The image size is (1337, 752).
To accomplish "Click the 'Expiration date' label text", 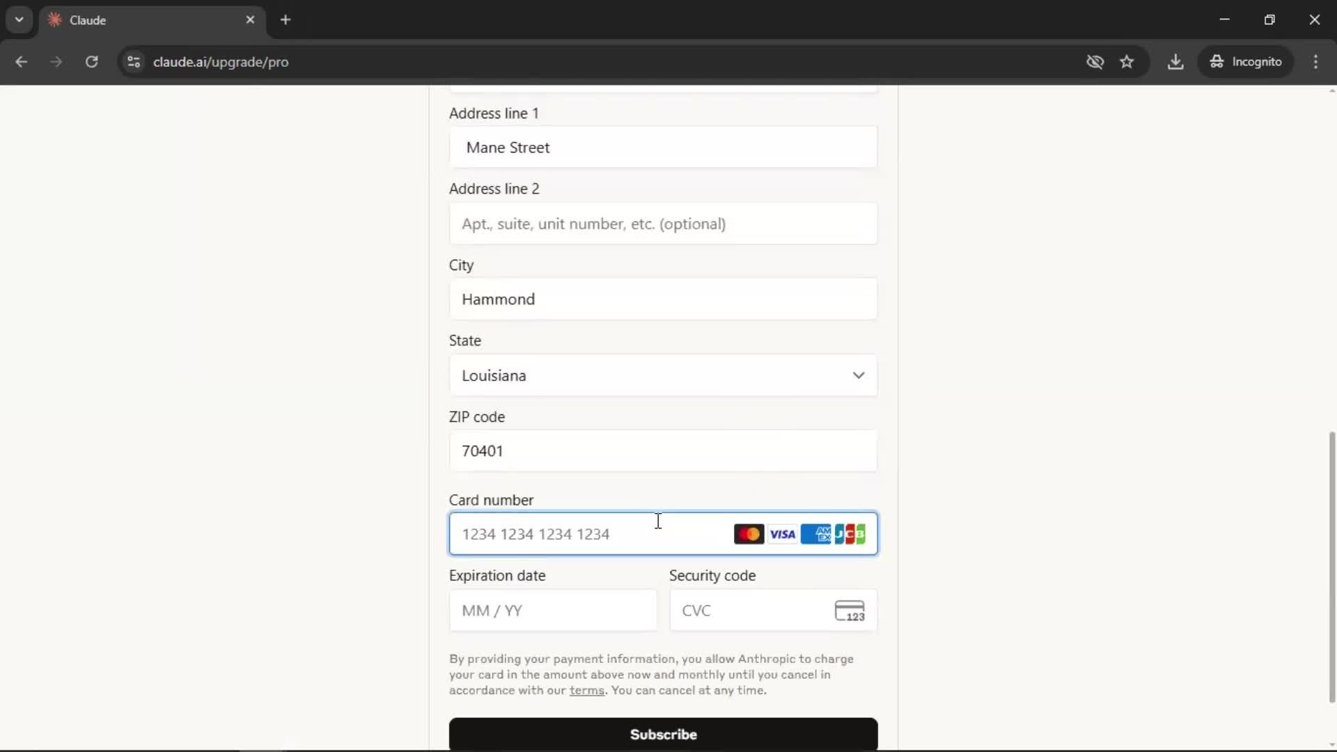I will [x=497, y=576].
